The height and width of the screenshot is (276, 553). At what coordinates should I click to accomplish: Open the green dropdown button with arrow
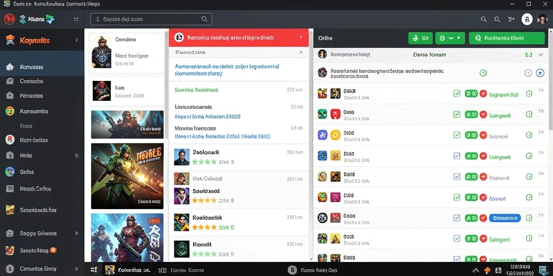point(450,38)
